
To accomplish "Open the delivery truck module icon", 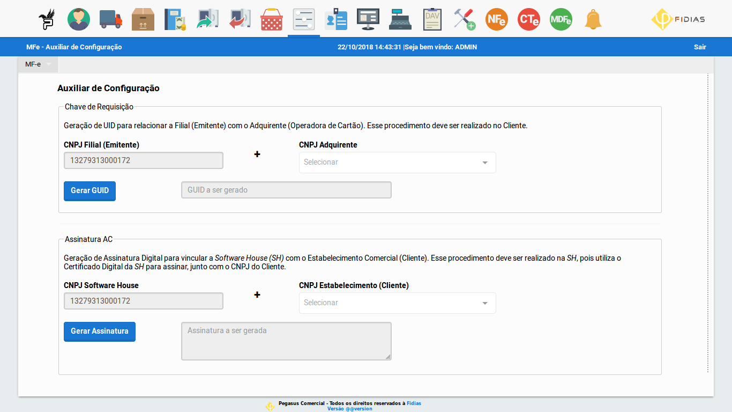I will pyautogui.click(x=111, y=19).
